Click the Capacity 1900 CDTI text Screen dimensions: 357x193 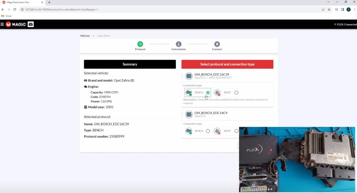click(104, 92)
